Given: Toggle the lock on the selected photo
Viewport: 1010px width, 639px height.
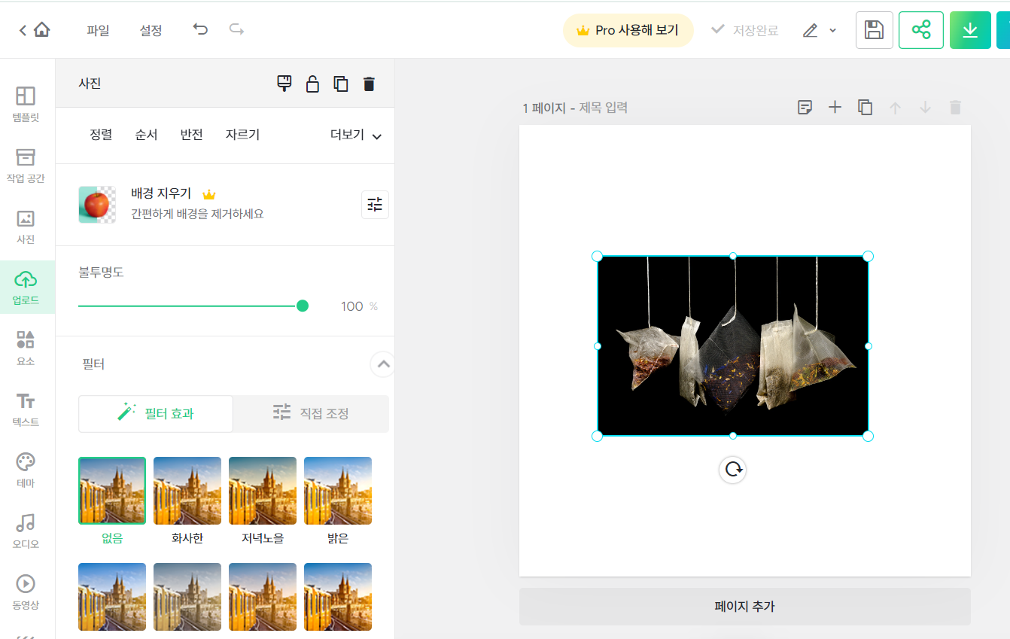Looking at the screenshot, I should 312,84.
